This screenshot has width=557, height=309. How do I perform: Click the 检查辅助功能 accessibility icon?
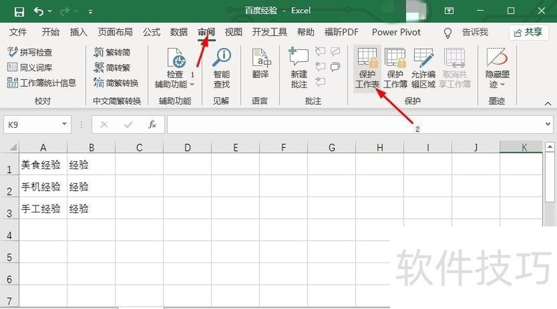click(x=177, y=58)
